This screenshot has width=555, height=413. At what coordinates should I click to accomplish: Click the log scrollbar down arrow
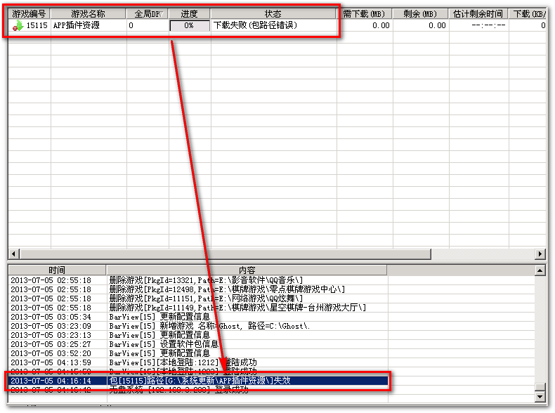point(540,397)
